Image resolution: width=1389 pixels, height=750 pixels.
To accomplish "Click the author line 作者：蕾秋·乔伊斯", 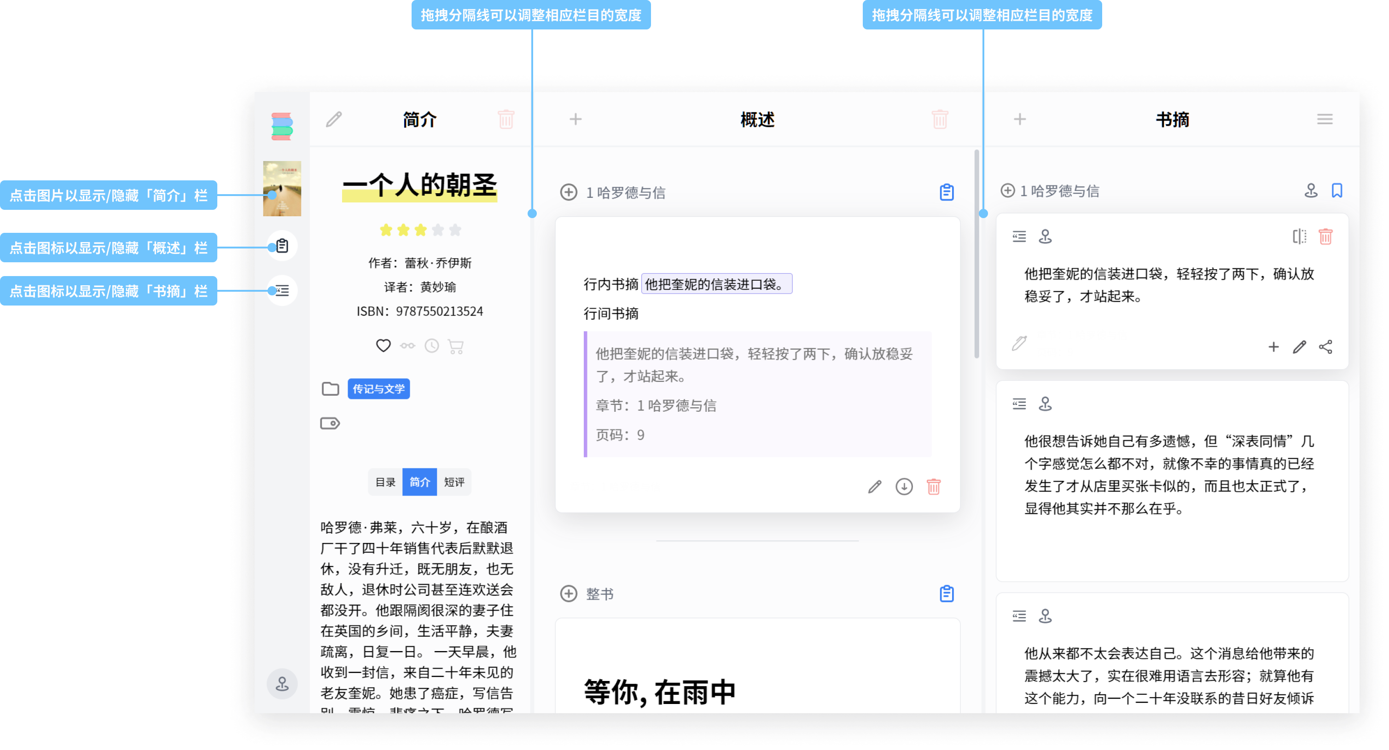I will [419, 263].
